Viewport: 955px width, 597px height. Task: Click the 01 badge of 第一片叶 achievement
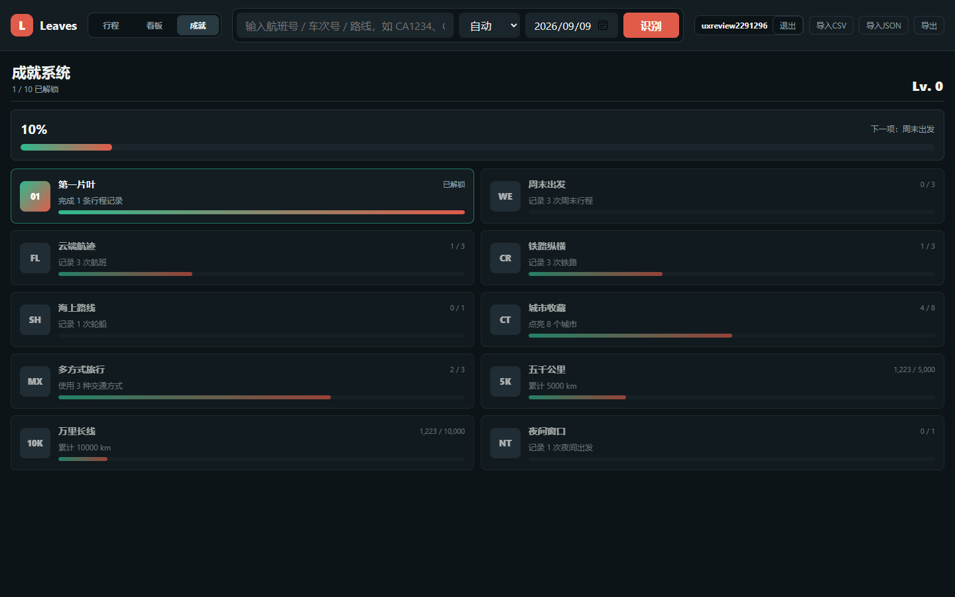[x=35, y=196]
